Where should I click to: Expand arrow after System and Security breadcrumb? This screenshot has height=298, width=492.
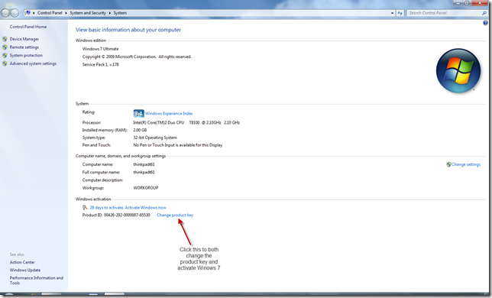tap(110, 13)
